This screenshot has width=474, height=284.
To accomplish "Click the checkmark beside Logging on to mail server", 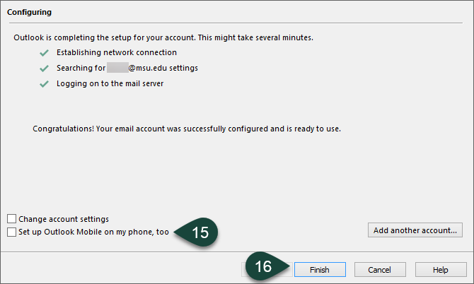I will point(44,83).
